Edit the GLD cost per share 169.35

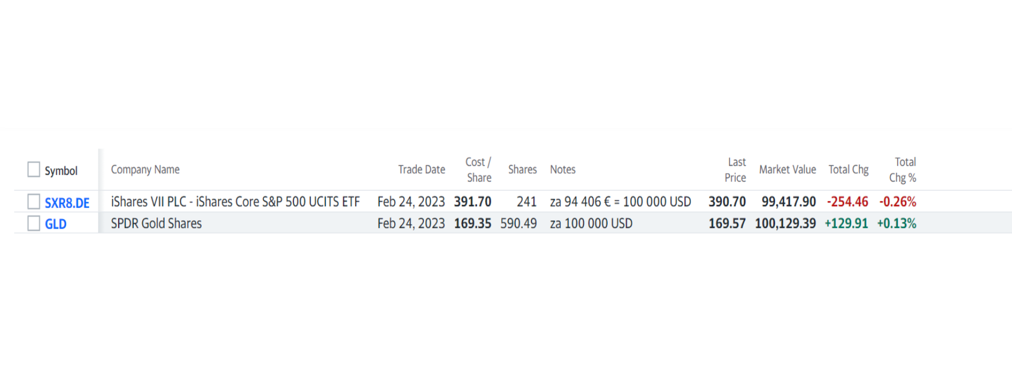[473, 224]
